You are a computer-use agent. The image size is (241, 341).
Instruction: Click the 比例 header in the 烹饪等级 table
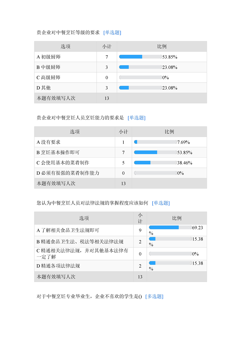coord(162,46)
